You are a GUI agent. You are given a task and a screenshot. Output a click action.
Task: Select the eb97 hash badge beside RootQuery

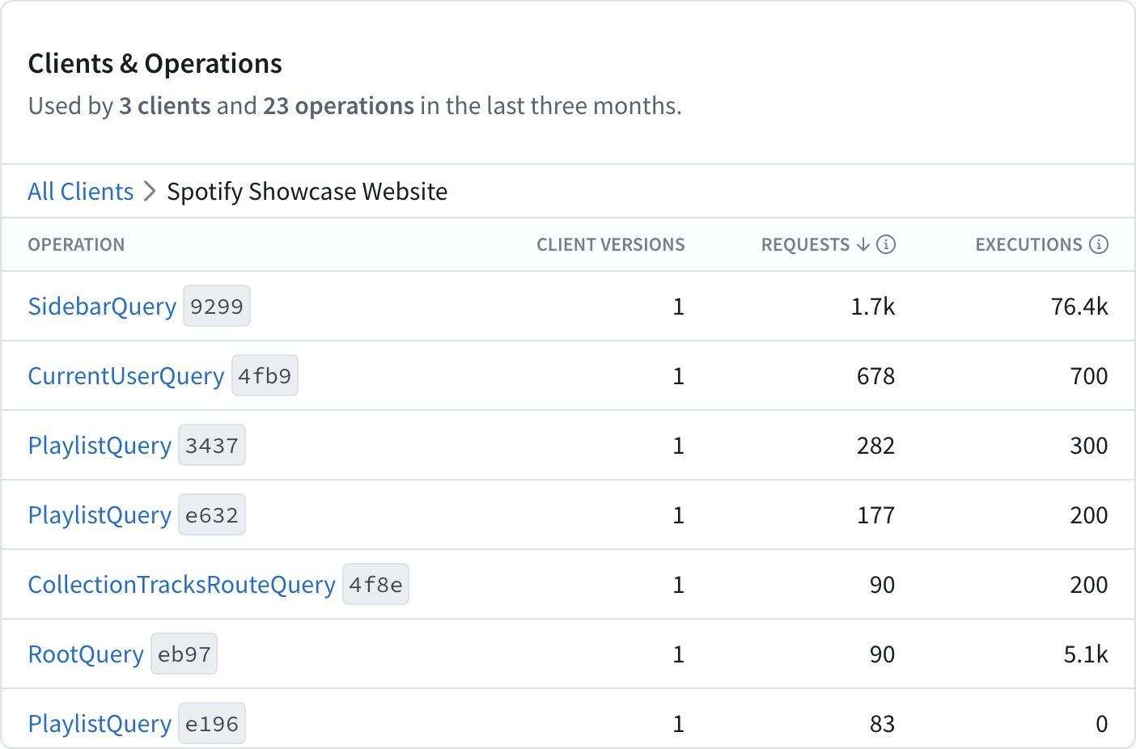pyautogui.click(x=184, y=653)
